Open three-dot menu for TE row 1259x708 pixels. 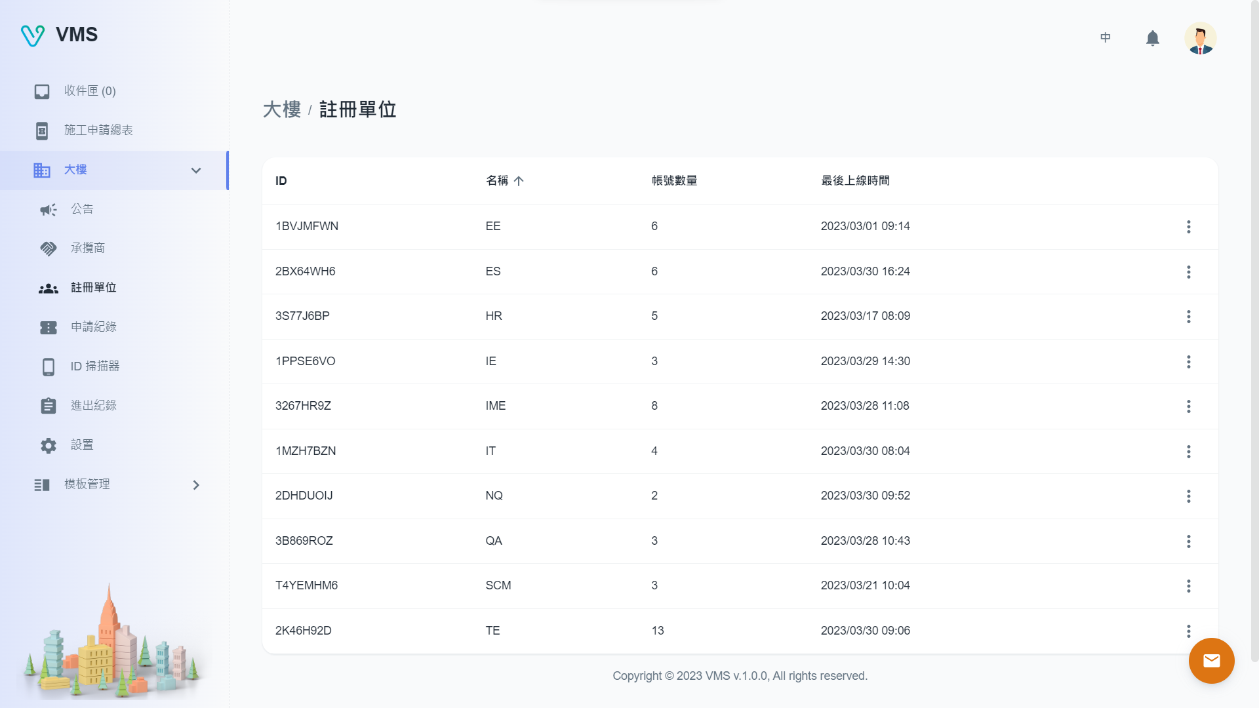(x=1188, y=631)
